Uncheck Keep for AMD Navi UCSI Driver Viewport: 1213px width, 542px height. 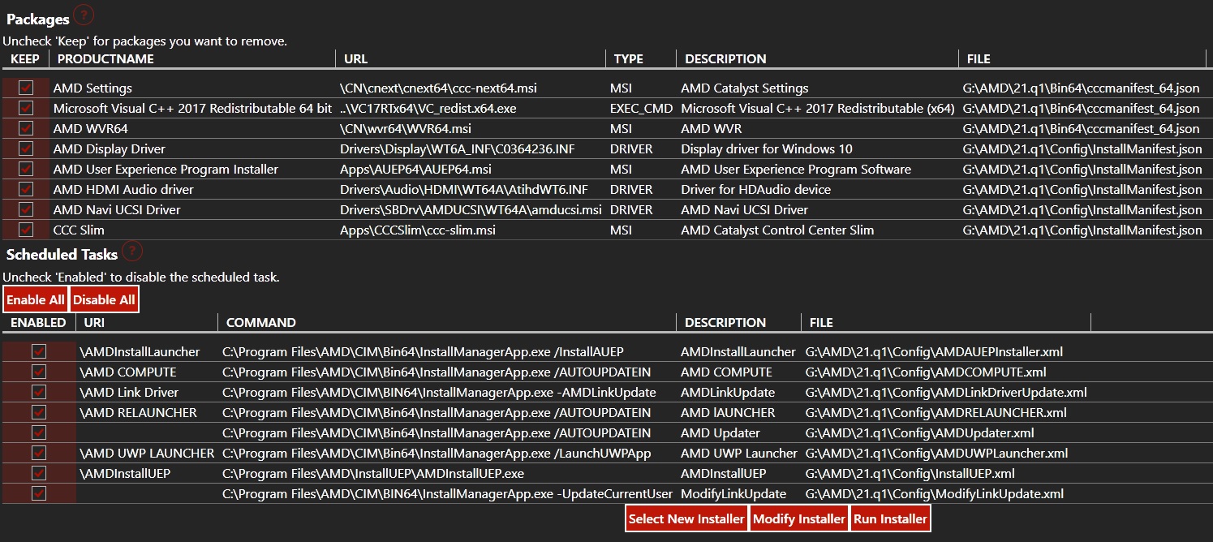pyautogui.click(x=26, y=209)
